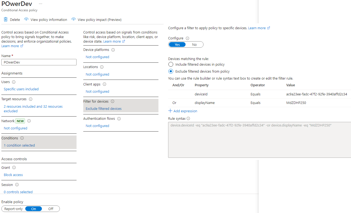Open the ellipsis menu beside POwerDev title
This screenshot has width=351, height=213.
click(x=41, y=4)
